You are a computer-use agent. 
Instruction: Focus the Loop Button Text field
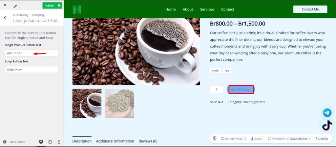coord(32,70)
